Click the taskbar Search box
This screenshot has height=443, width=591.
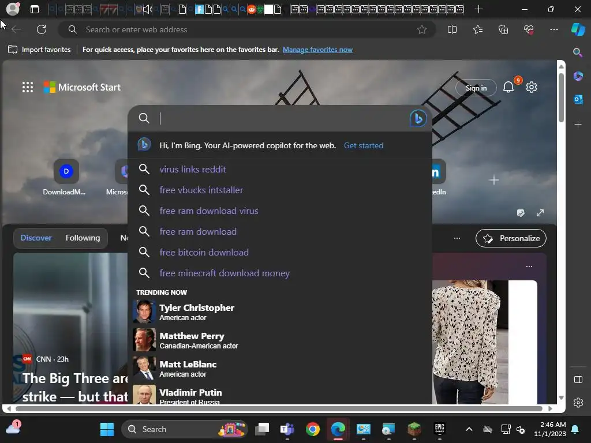[184, 429]
